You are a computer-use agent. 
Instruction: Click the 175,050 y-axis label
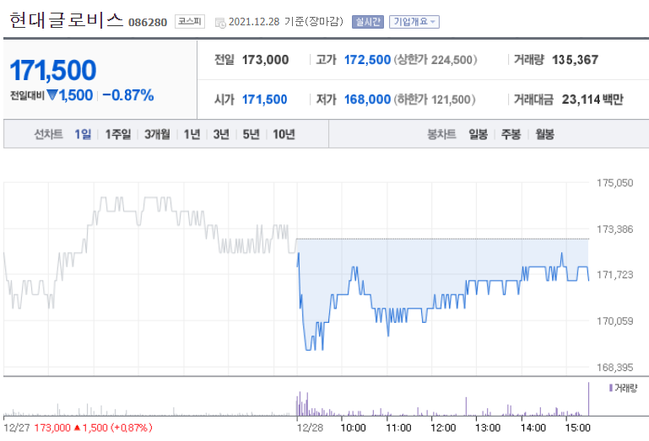click(x=614, y=183)
